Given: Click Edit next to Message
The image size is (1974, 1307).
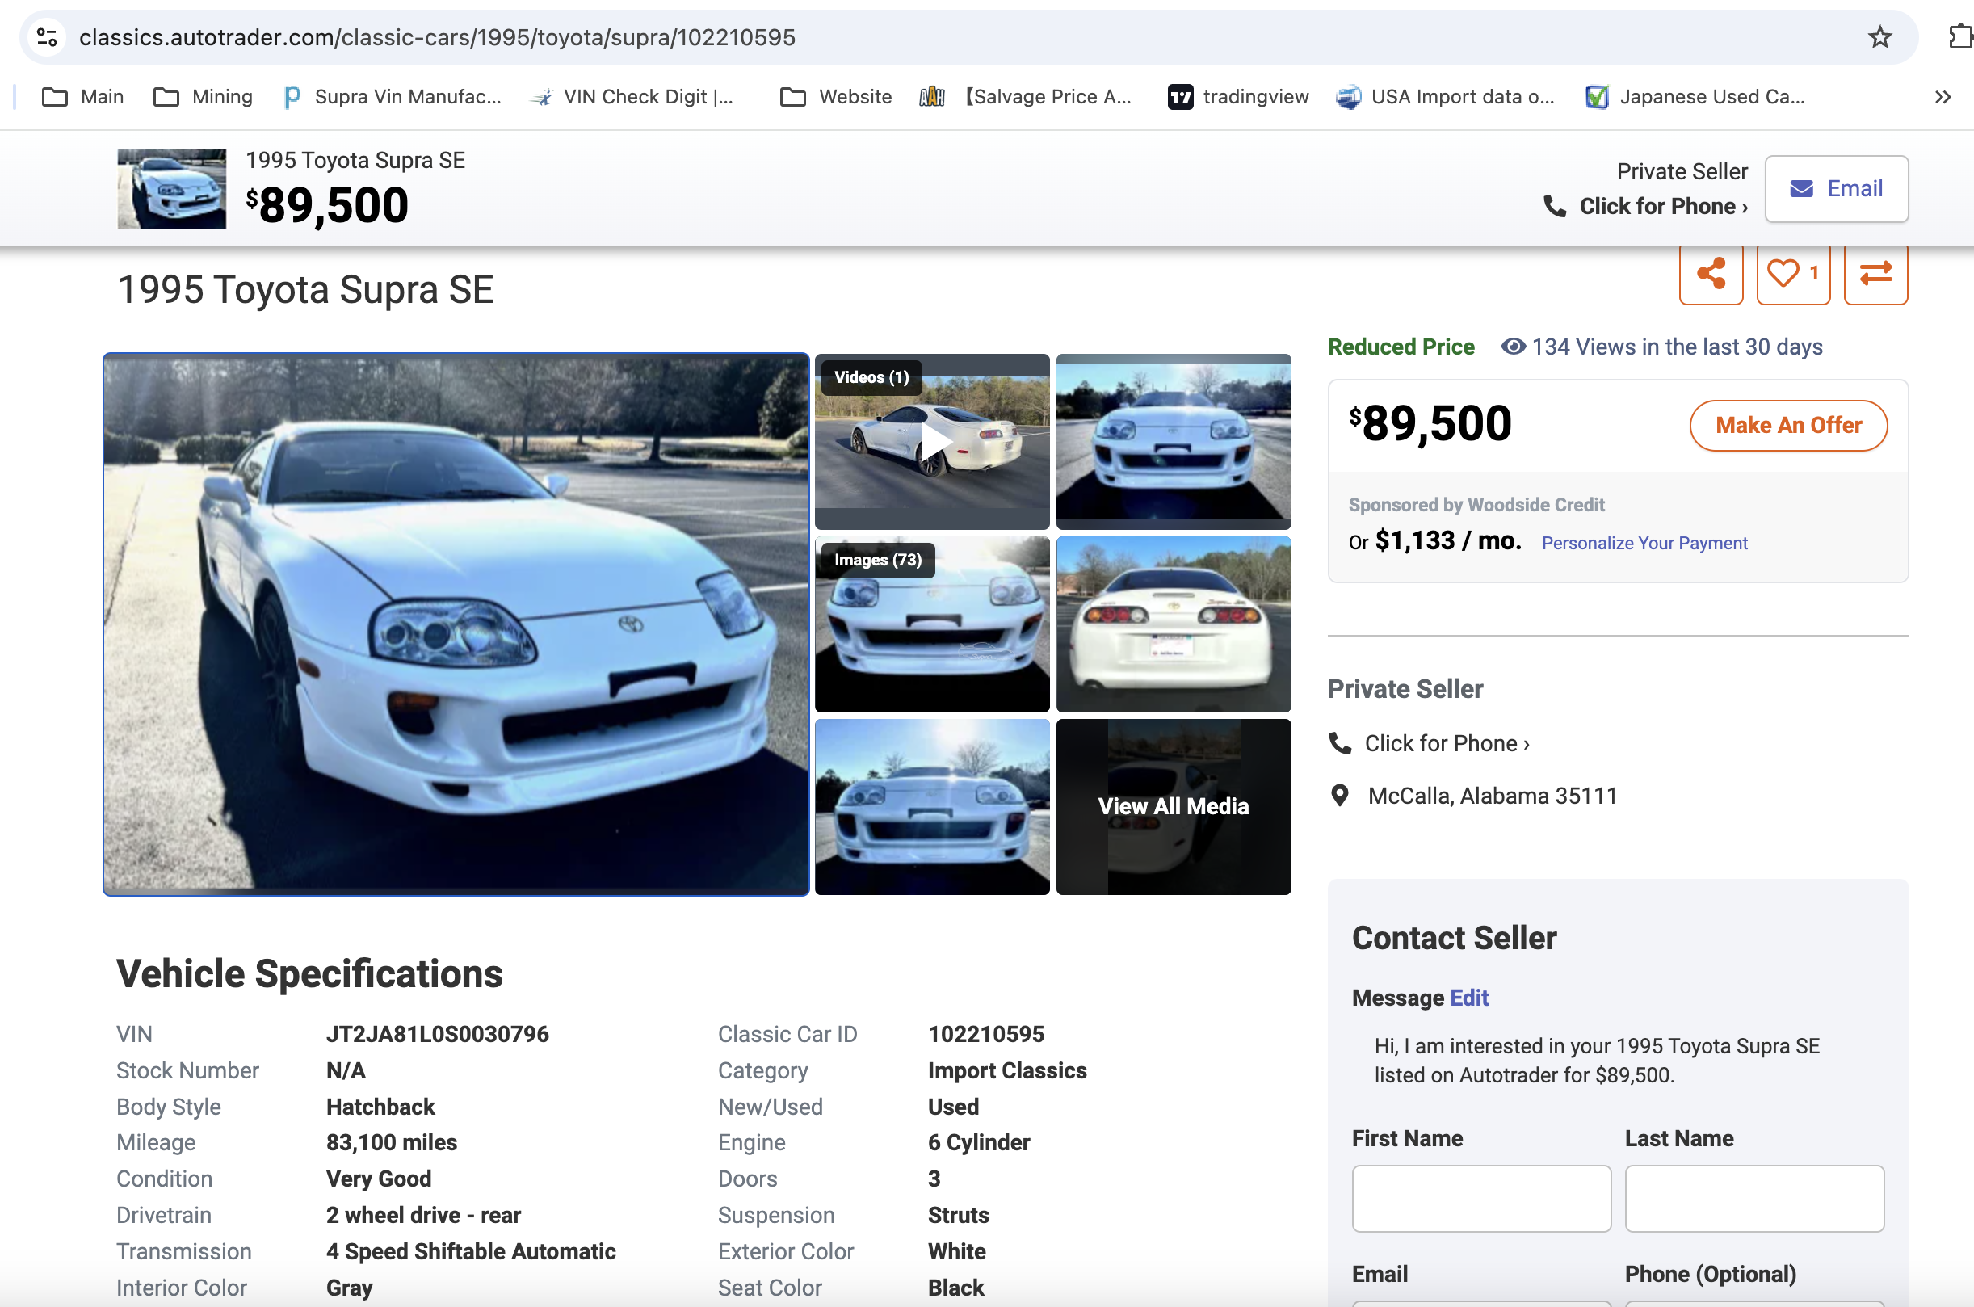Looking at the screenshot, I should point(1468,997).
